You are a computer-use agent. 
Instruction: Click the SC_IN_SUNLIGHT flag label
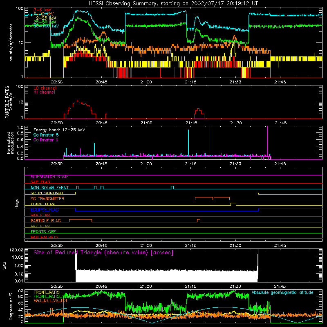[x=47, y=193]
